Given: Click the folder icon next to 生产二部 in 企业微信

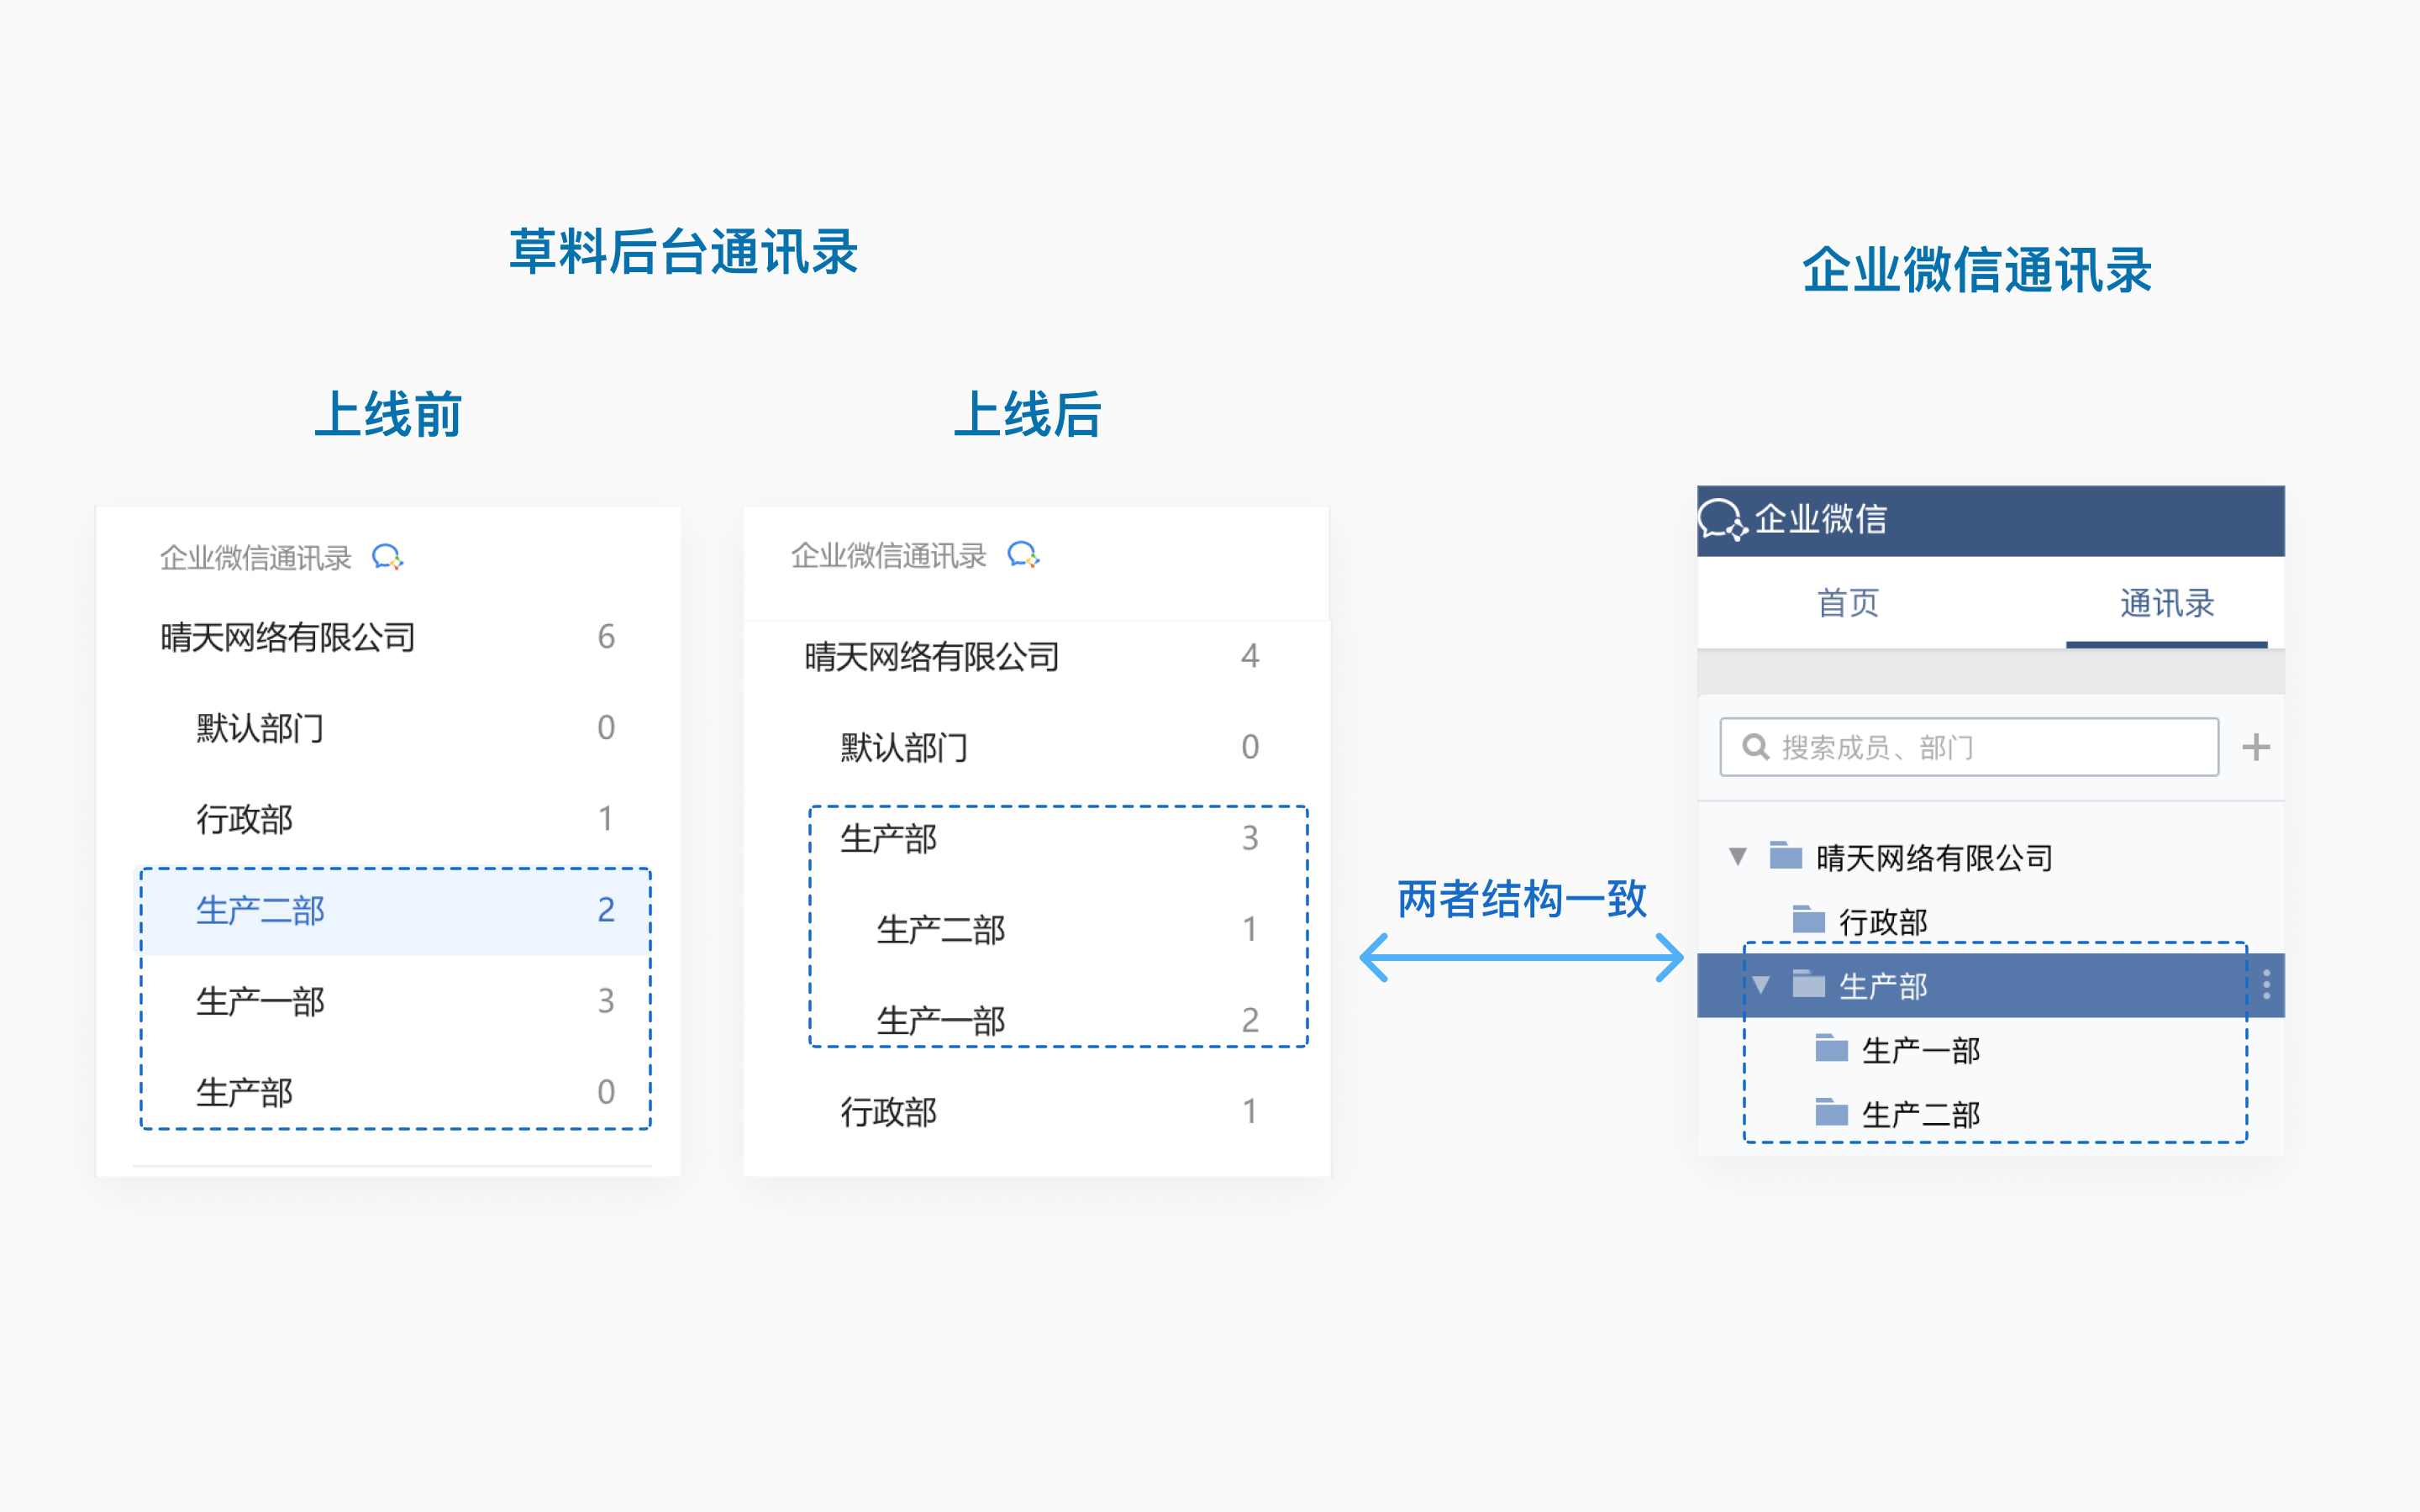Looking at the screenshot, I should click(1831, 1112).
